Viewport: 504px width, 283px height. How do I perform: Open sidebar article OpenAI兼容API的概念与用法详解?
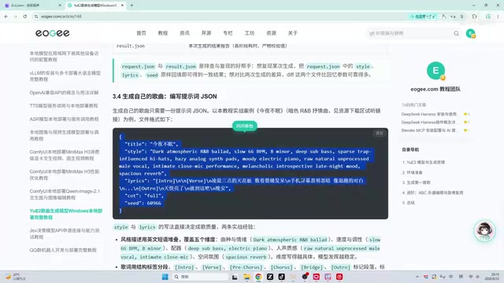click(x=64, y=93)
